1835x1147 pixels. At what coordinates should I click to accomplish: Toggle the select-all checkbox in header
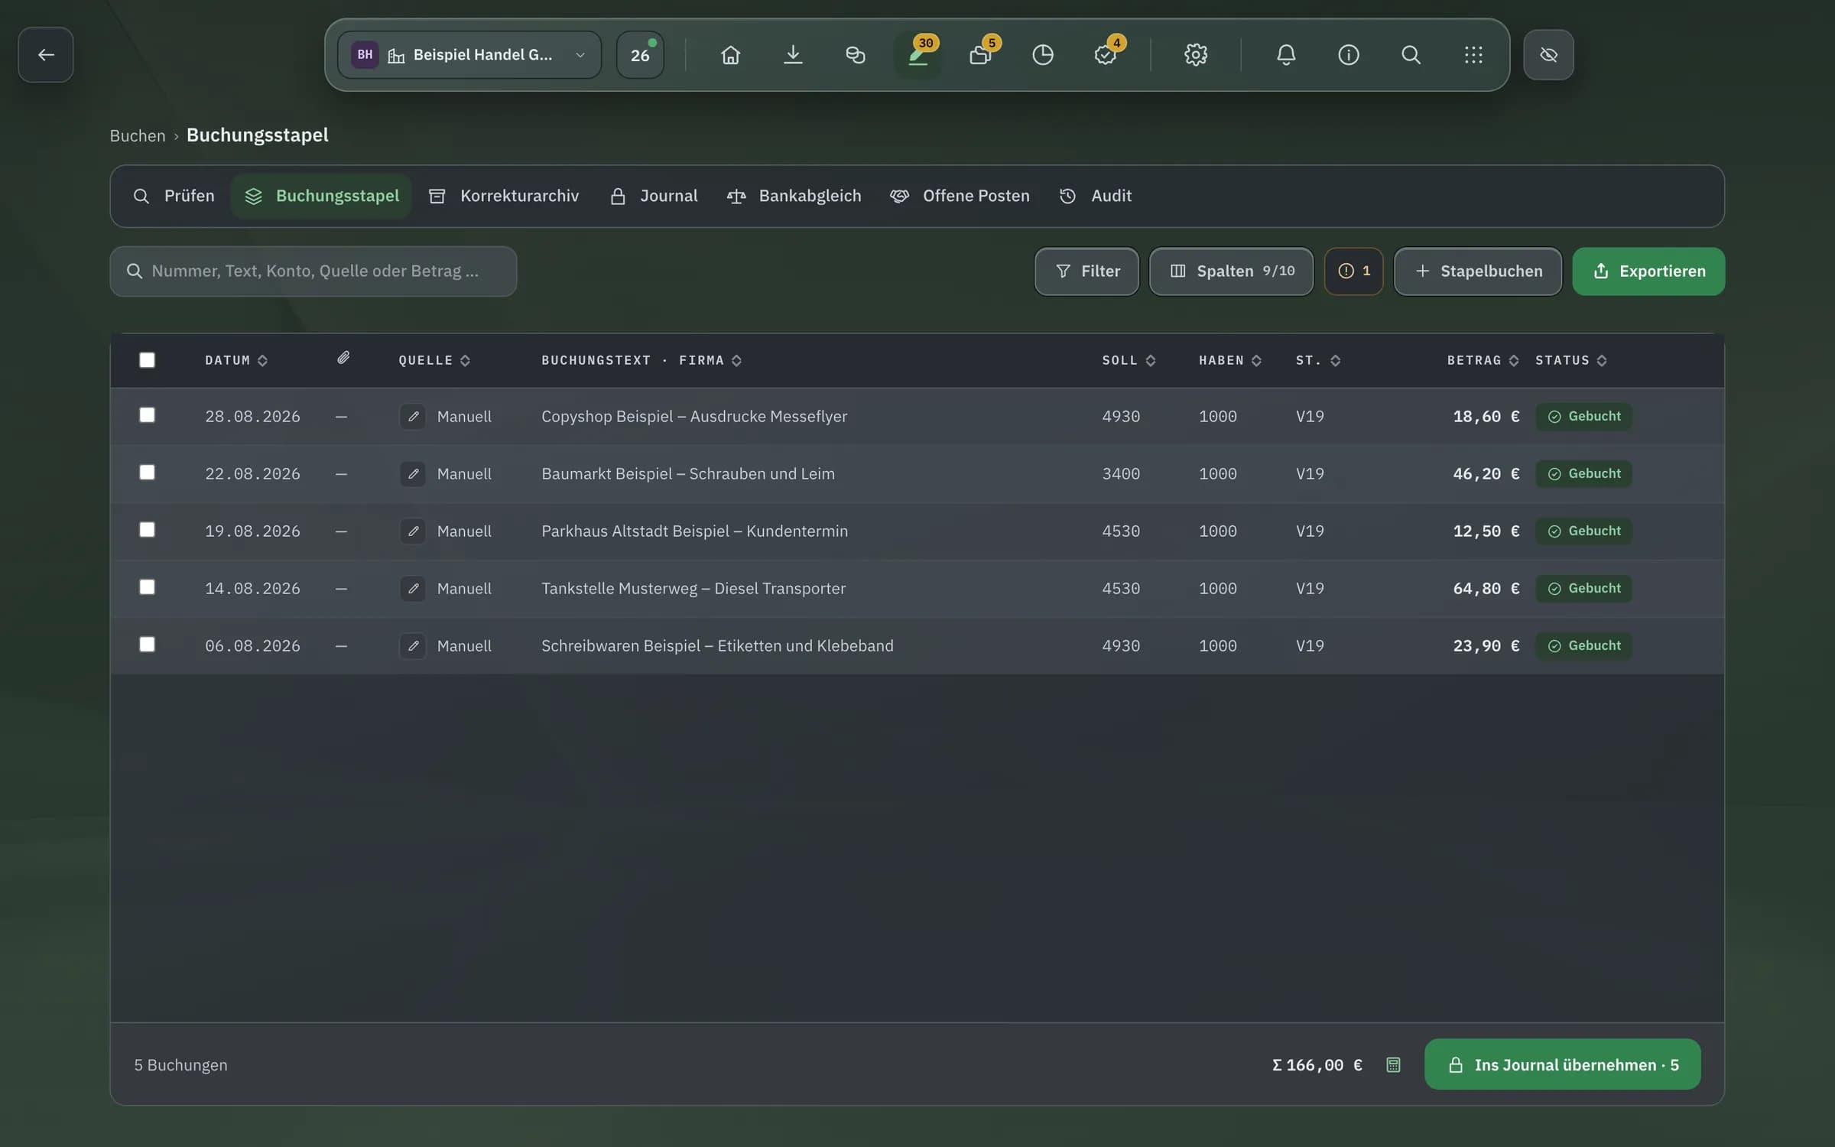pos(147,360)
